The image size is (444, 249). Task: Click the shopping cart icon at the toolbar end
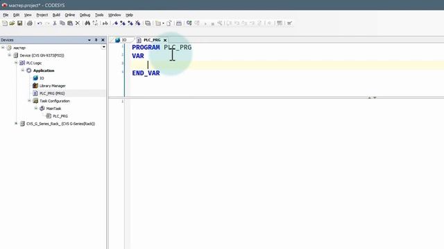pos(289,23)
